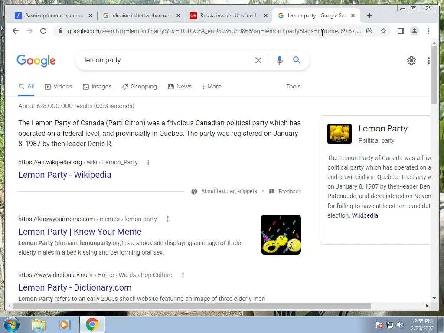Viewport: 444px width, 333px height.
Task: Open the Action Center flag icon
Action: 379,325
